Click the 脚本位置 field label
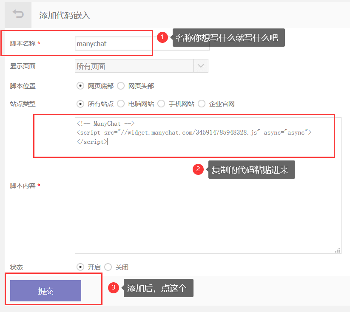This screenshot has width=350, height=312. (23, 86)
